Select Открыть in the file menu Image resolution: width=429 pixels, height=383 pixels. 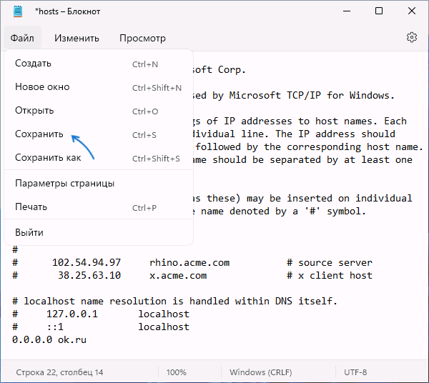(x=34, y=111)
